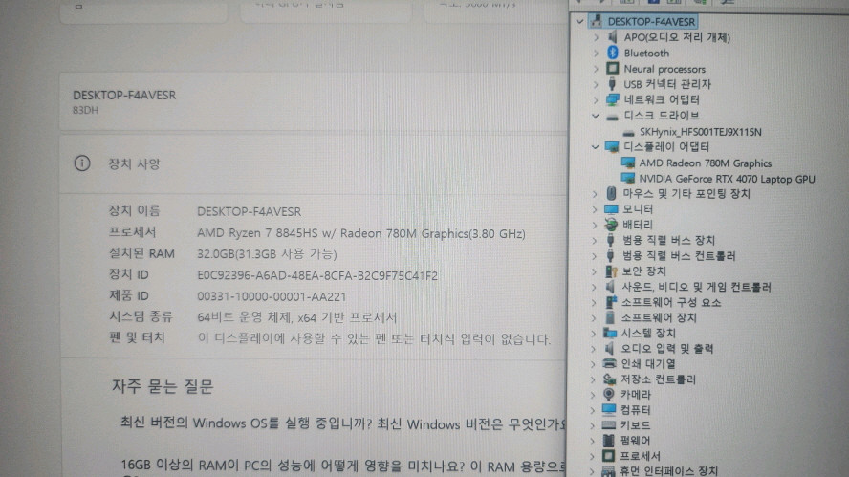
Task: Click the 디스플레이 어댑터 icon
Action: tap(612, 146)
